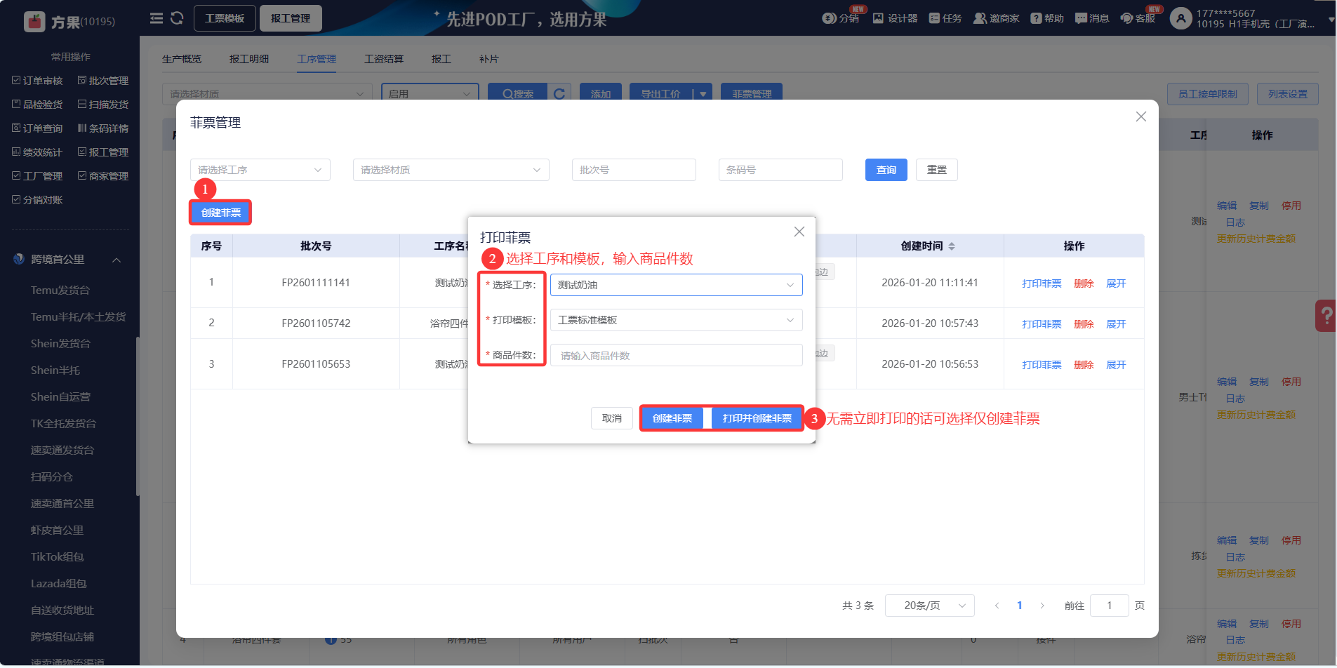The image size is (1337, 668).
Task: Close the 打印菲票 dialog
Action: tap(799, 232)
